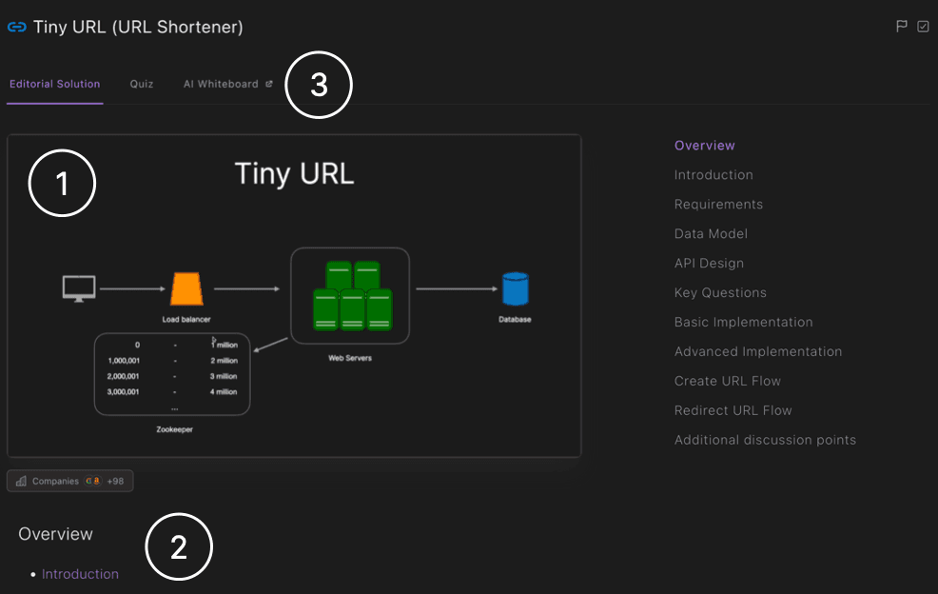Open the Create URL Flow section
Screen dimensions: 938x594
pos(727,381)
